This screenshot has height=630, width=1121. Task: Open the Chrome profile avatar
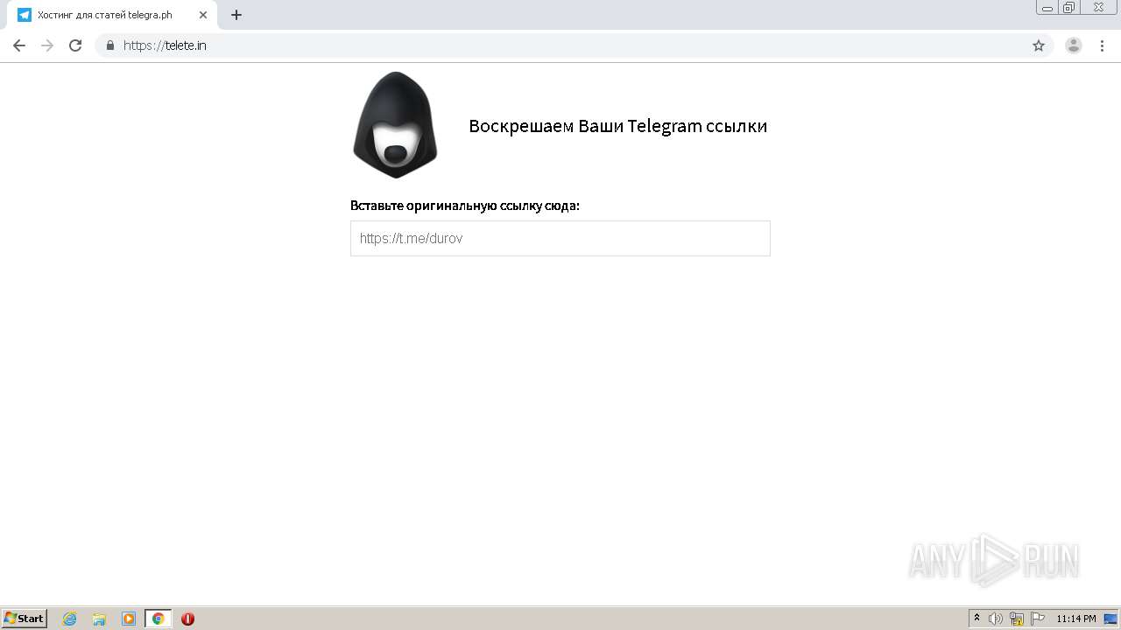(x=1074, y=45)
